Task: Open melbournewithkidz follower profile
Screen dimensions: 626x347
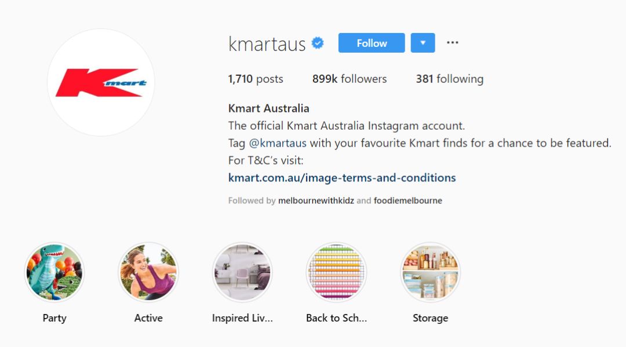Action: pyautogui.click(x=316, y=200)
